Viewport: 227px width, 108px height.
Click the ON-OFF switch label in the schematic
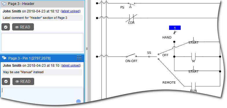pos(131,61)
